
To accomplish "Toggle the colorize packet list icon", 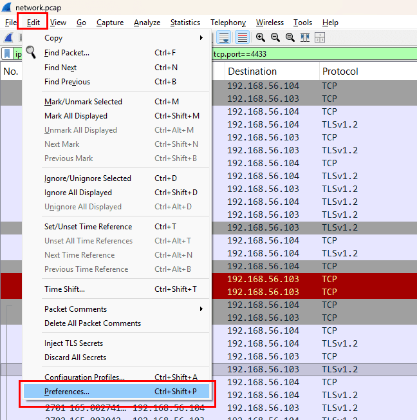I will point(242,38).
